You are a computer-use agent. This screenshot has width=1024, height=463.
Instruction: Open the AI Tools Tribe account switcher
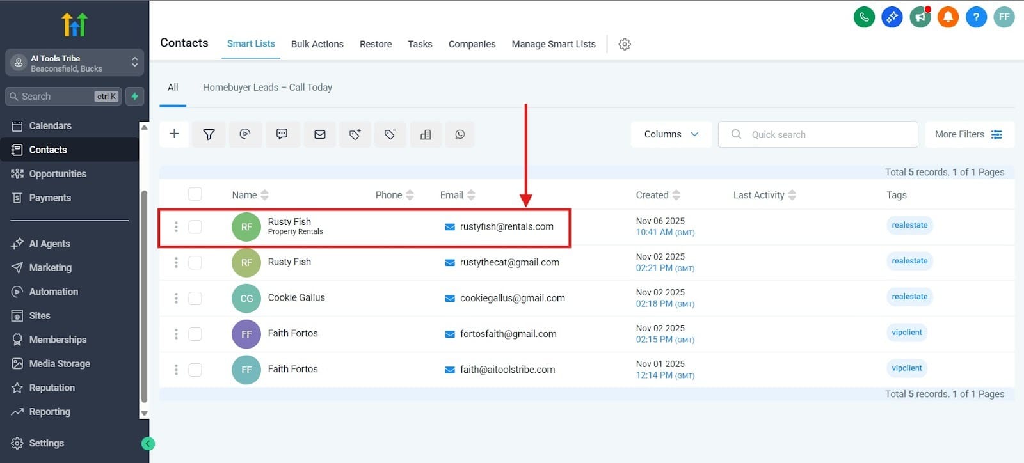tap(74, 63)
